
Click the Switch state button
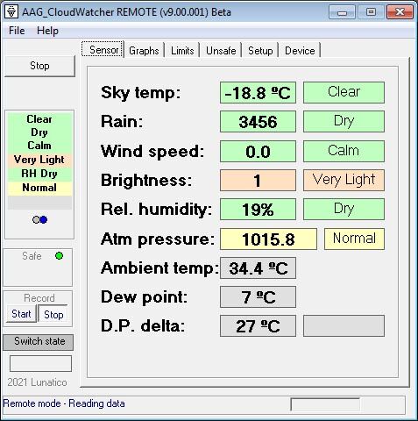[x=39, y=341]
